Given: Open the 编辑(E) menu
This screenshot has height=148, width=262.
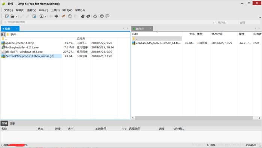Looking at the screenshot, I should [x=20, y=10].
